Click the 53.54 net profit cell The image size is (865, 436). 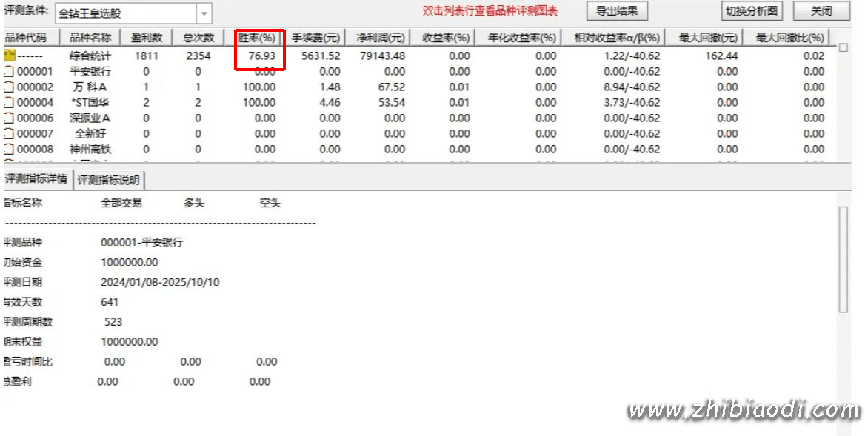pos(393,103)
